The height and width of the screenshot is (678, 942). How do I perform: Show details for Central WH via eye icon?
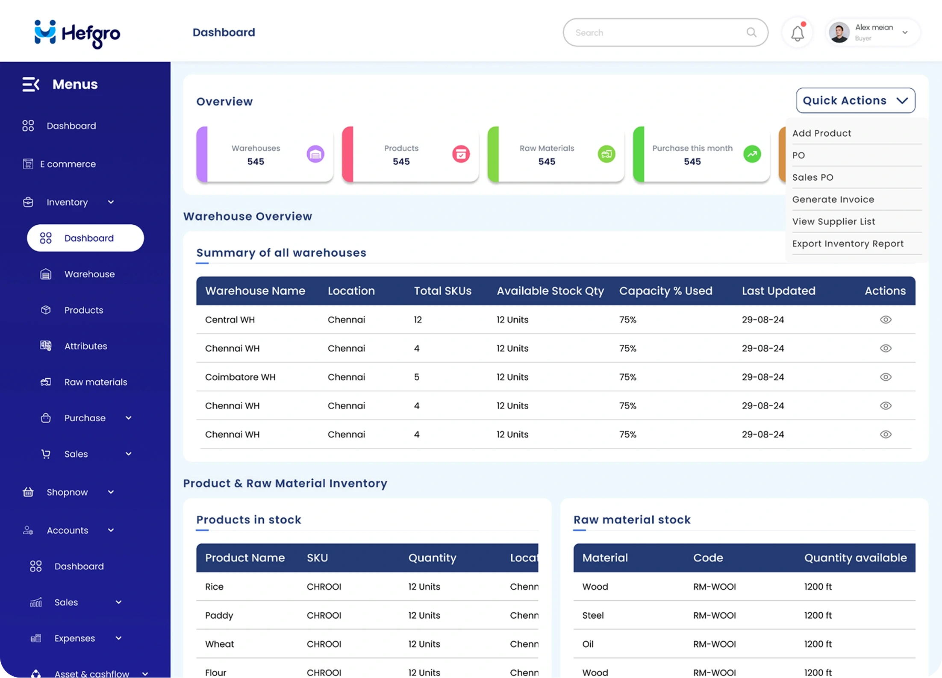tap(886, 320)
